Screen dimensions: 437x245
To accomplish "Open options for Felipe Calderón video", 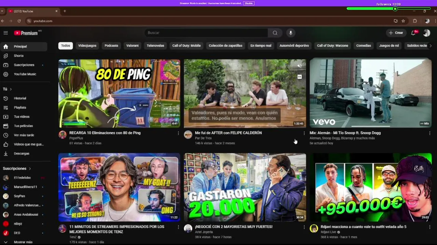I will coord(304,133).
